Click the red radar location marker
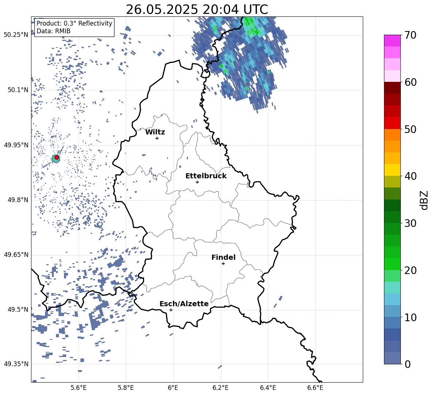Viewport: 433px width, 395px height. [x=57, y=157]
